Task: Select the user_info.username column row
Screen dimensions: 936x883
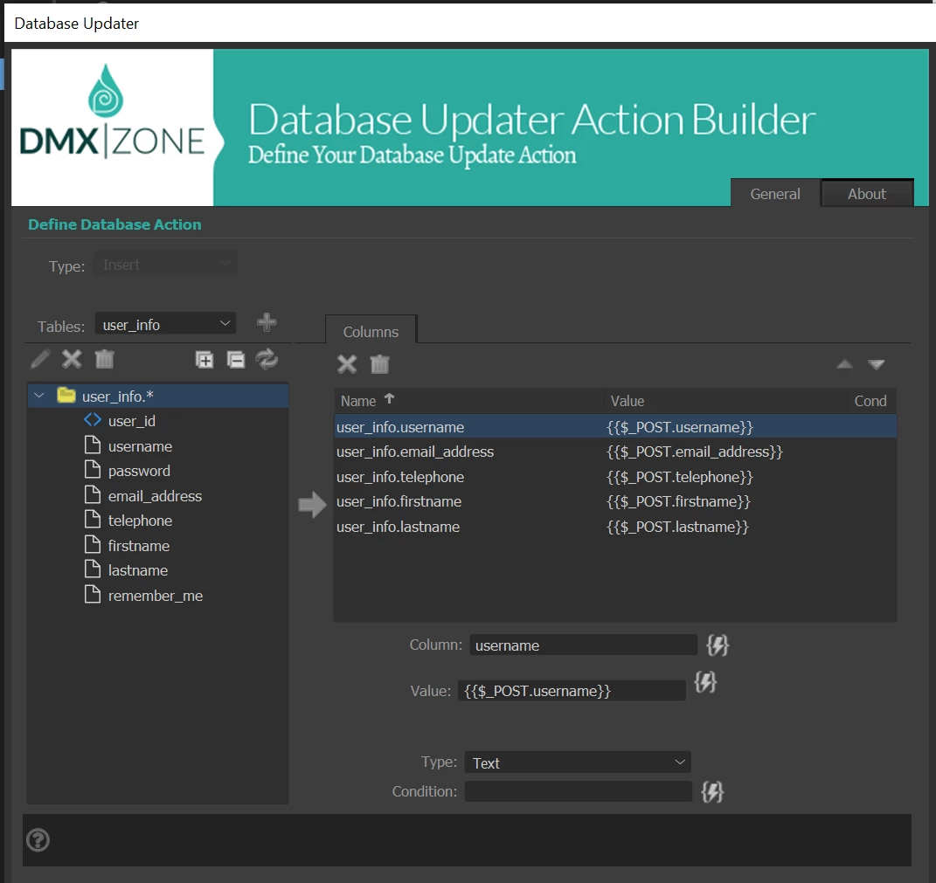Action: (615, 427)
